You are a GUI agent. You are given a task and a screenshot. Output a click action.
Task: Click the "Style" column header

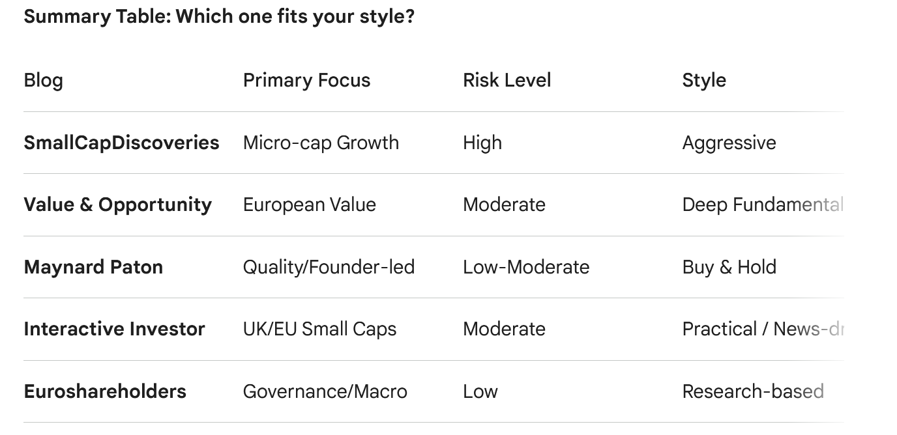pyautogui.click(x=704, y=80)
